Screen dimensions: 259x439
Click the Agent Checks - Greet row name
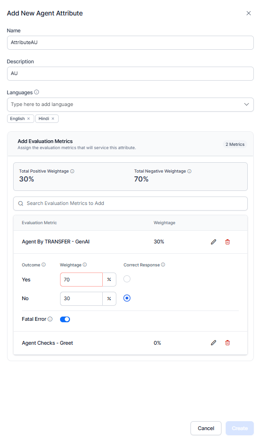[x=47, y=343]
